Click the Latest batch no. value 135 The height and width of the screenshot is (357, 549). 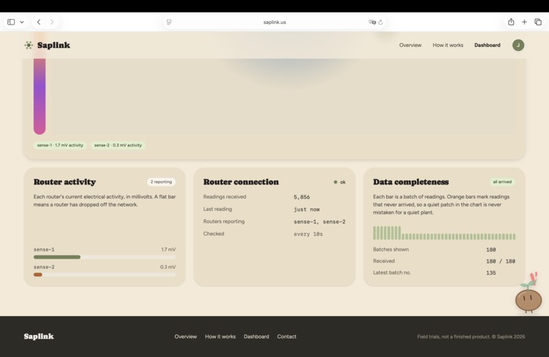(491, 273)
